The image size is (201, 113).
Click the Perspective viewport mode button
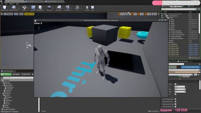tap(8, 14)
